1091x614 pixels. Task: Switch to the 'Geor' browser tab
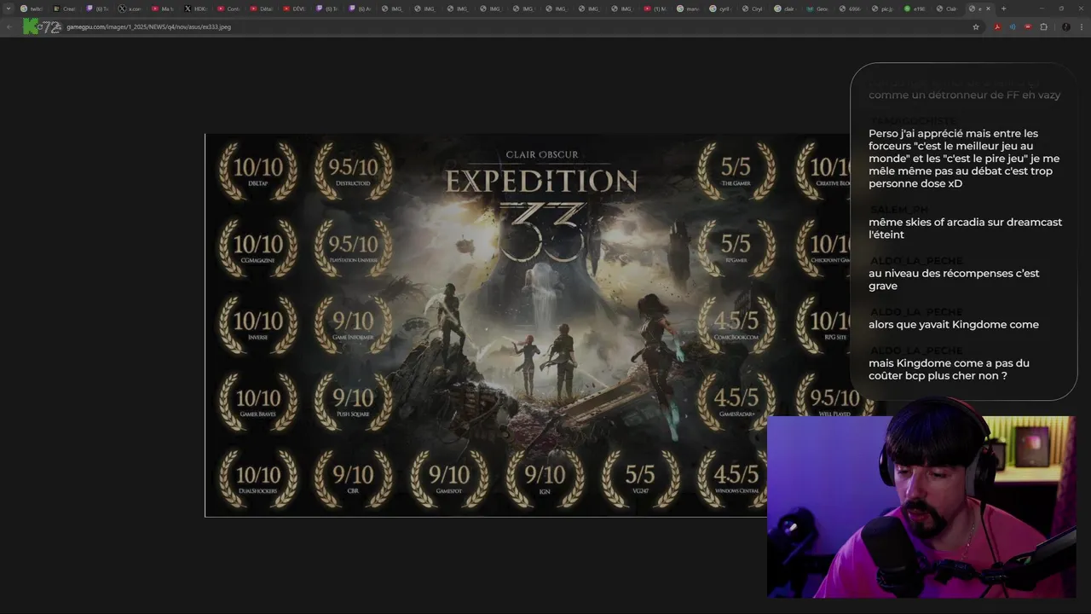[x=818, y=9]
